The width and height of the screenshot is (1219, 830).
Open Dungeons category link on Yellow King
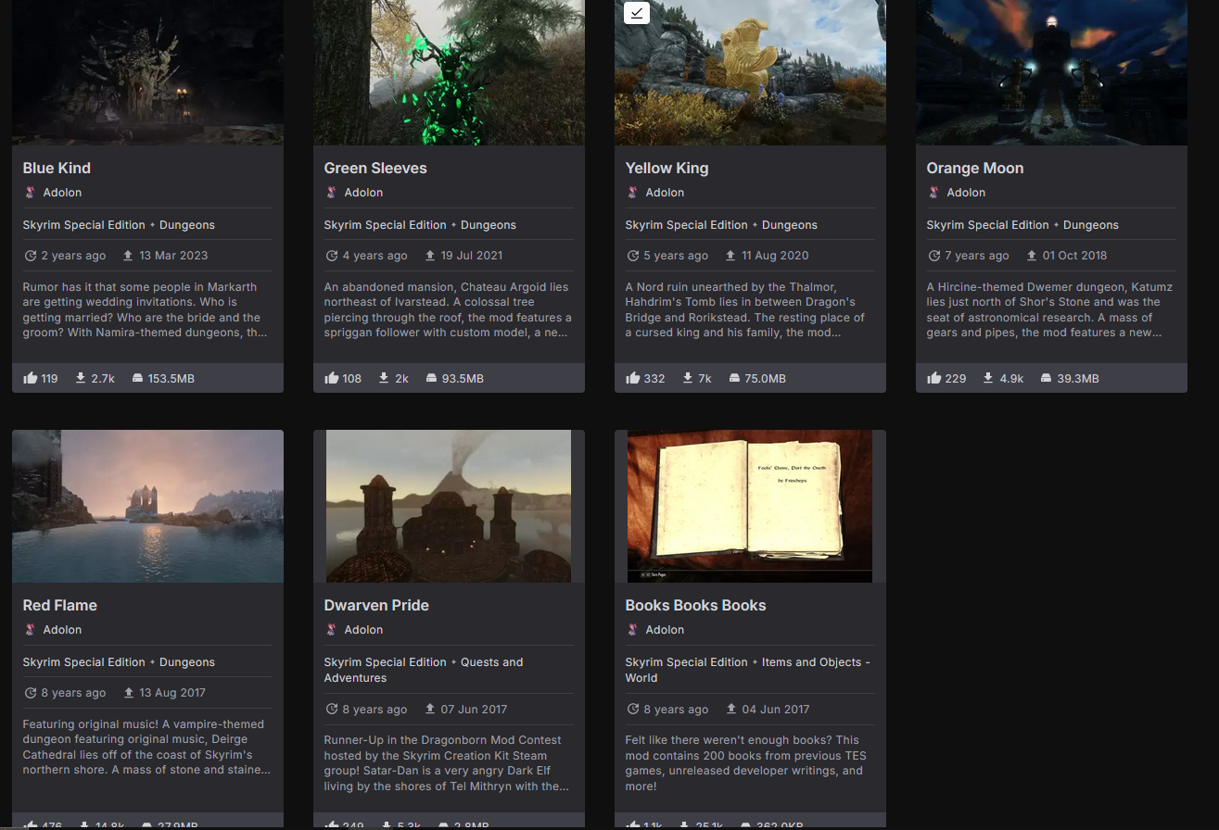(790, 225)
